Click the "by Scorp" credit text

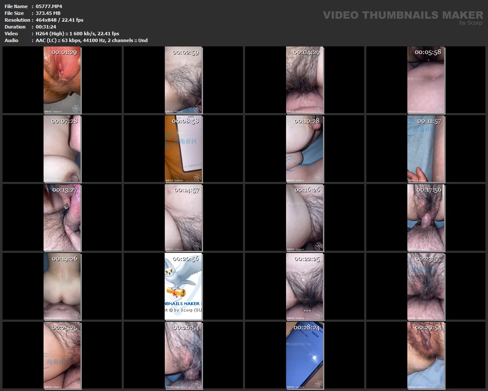point(471,23)
